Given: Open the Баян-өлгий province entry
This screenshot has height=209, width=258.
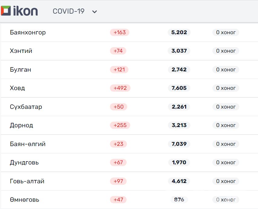Looking at the screenshot, I should point(28,144).
